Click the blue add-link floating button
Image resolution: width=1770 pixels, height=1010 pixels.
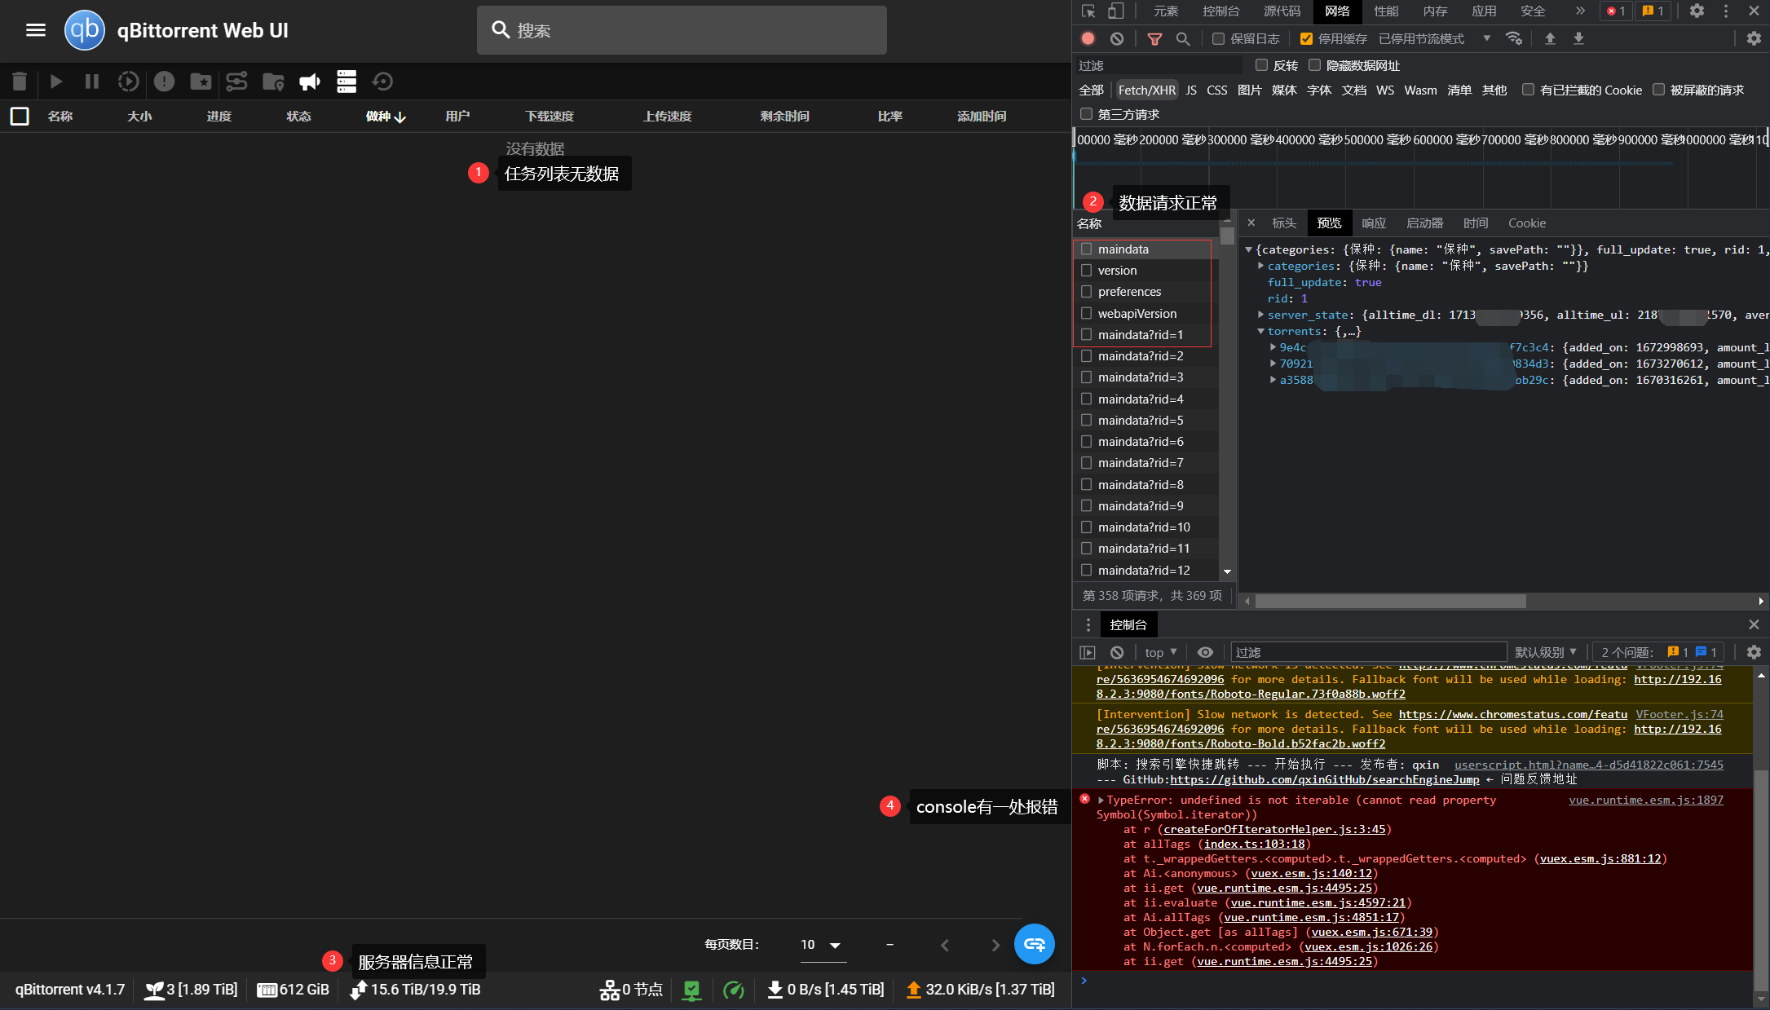1035,944
